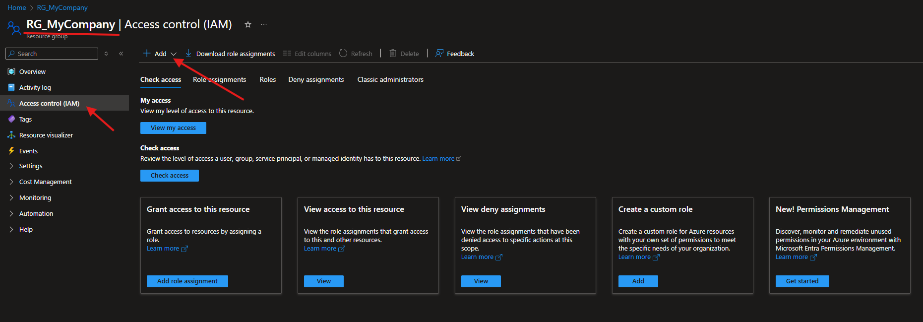
Task: Select Tags in the left menu
Action: click(64, 119)
